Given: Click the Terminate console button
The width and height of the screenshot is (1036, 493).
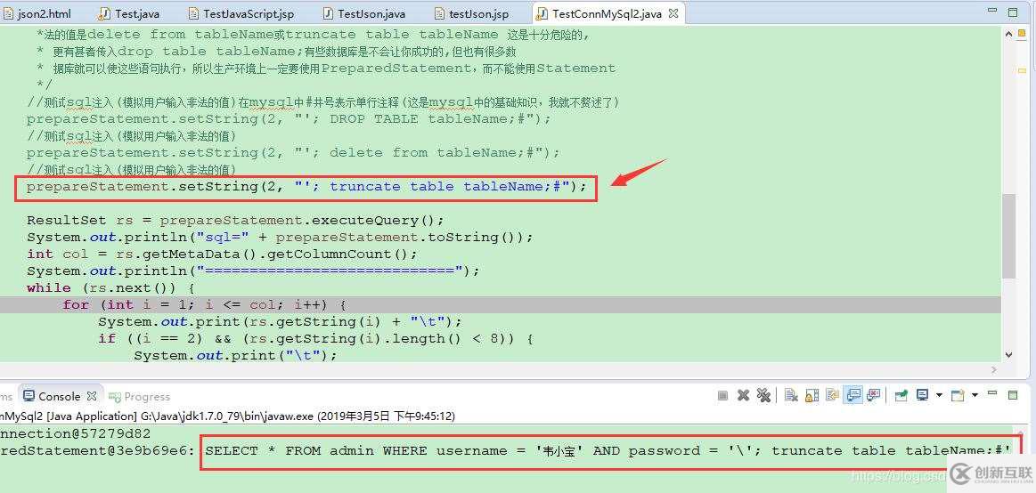Looking at the screenshot, I should 722,395.
